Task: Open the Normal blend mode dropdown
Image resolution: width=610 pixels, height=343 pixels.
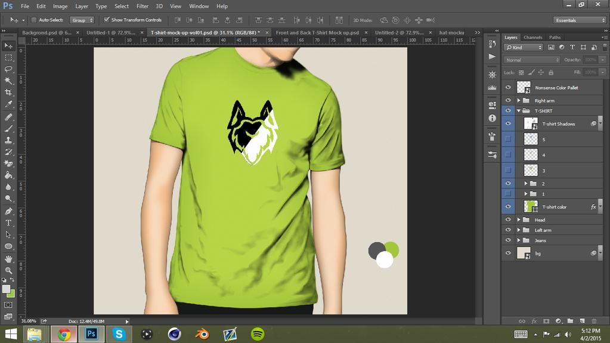Action: click(532, 60)
